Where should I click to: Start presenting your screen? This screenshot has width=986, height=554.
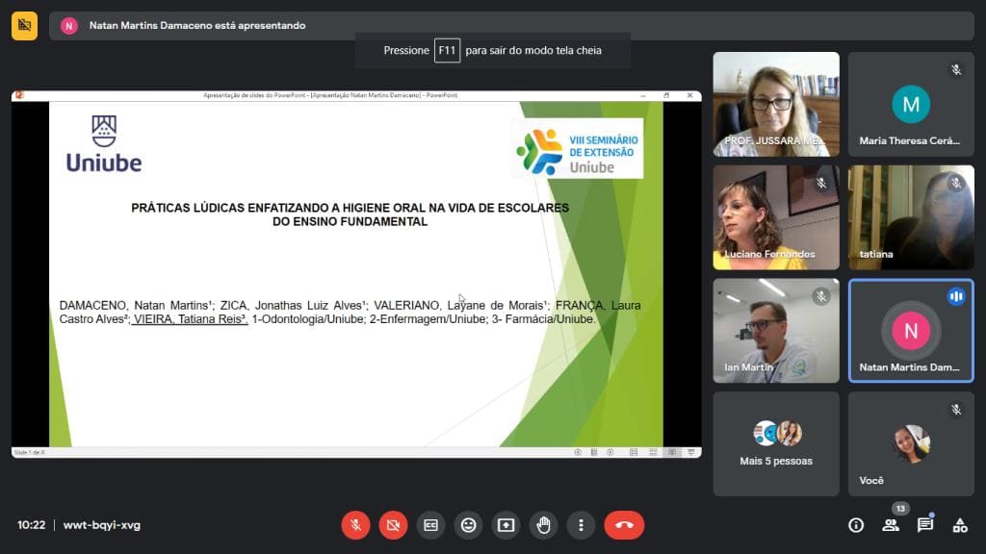506,525
